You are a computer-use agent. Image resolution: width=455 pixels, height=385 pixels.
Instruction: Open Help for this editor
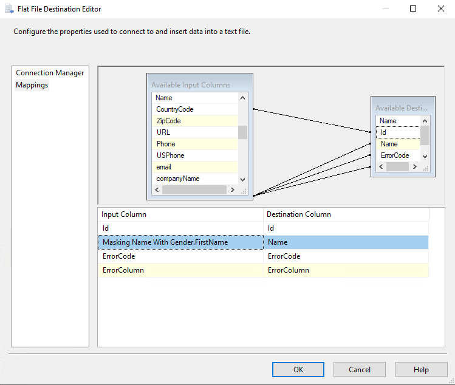(x=420, y=369)
